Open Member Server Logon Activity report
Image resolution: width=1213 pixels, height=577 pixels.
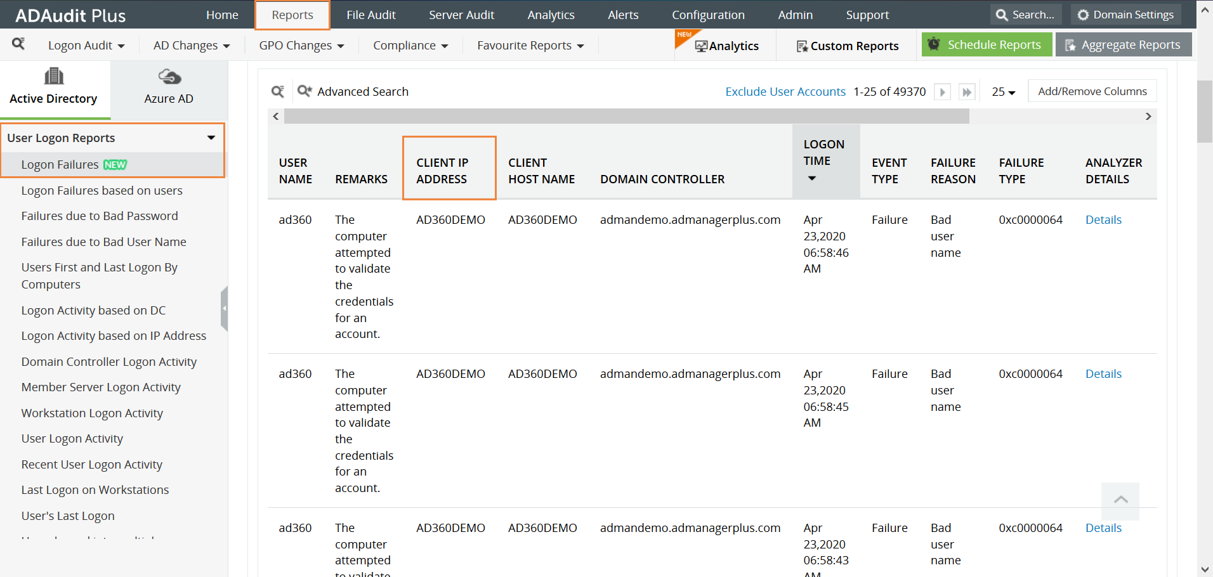tap(101, 387)
